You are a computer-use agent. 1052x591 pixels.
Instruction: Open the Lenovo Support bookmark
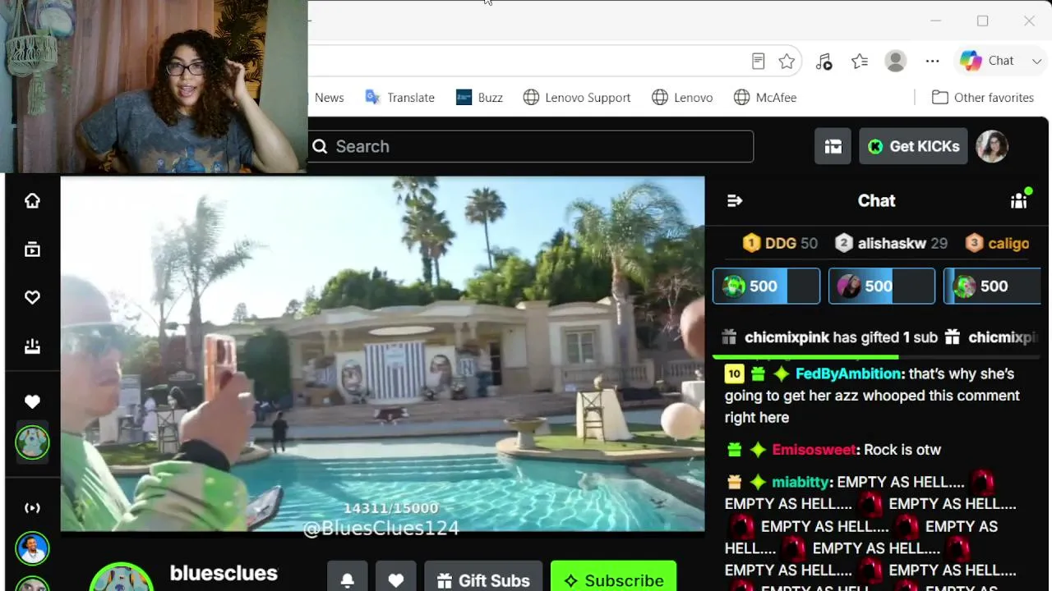[577, 98]
